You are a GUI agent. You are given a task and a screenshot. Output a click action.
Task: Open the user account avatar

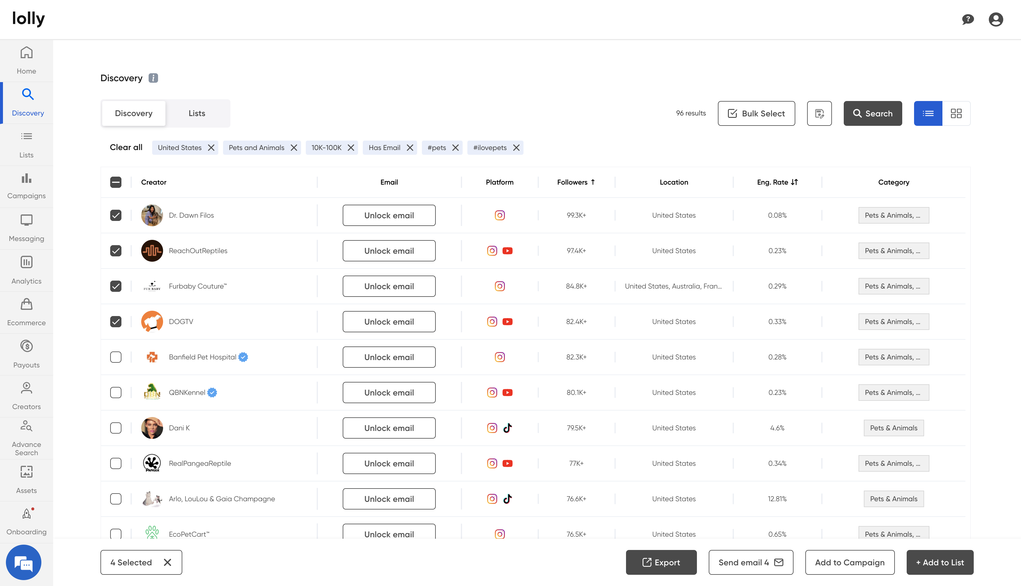[996, 19]
